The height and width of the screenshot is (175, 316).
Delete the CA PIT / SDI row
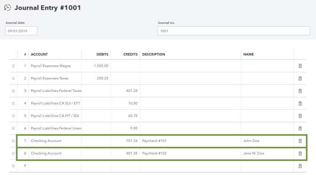click(x=300, y=116)
